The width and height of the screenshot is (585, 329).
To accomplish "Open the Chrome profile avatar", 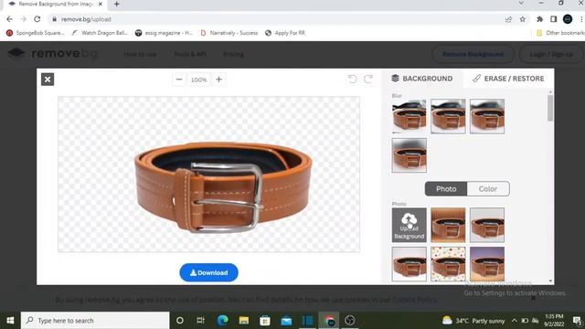I will [568, 19].
